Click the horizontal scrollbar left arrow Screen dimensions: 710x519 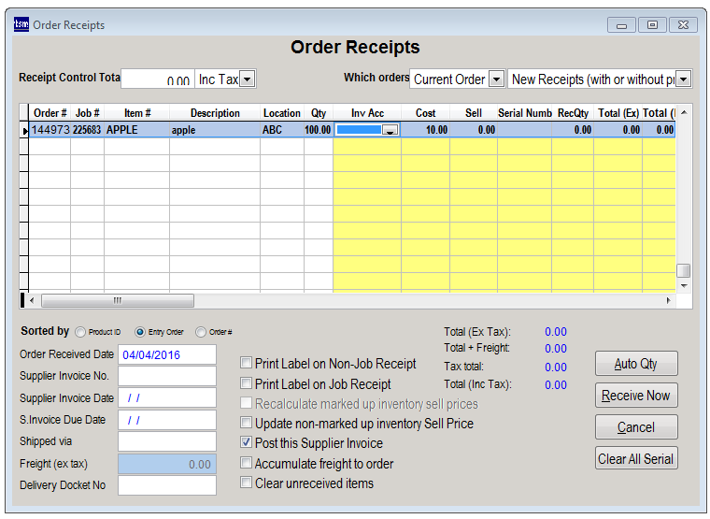pos(33,301)
